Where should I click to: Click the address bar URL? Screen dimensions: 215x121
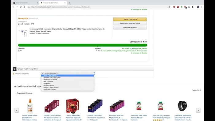[60, 7]
